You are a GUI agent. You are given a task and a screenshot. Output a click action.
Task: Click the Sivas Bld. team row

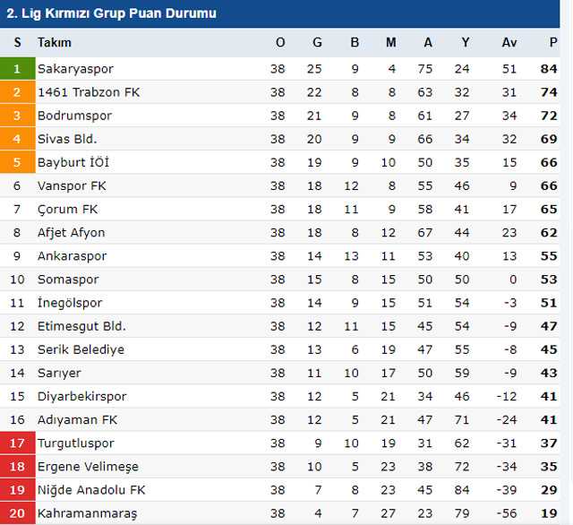pos(67,139)
